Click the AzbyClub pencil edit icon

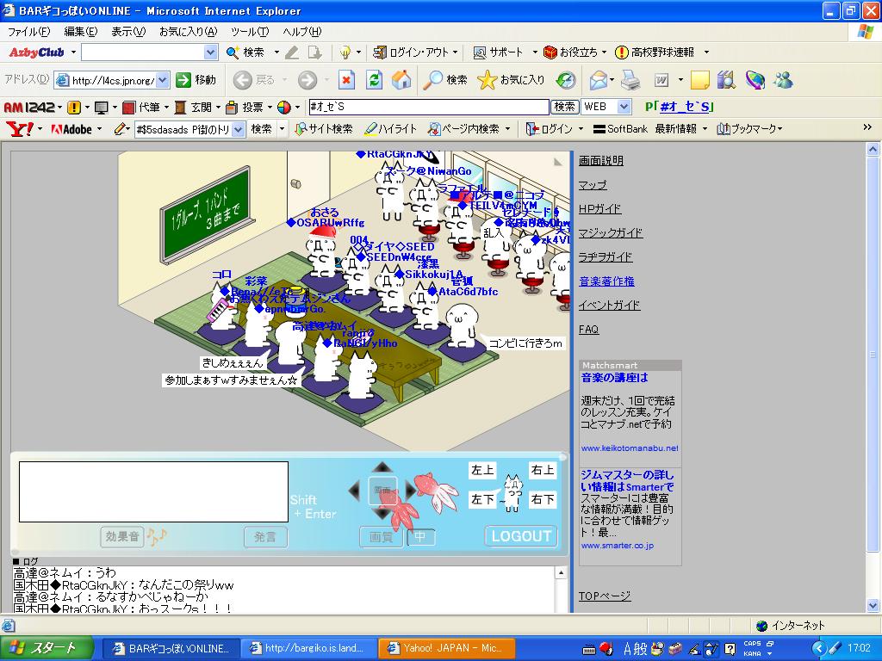click(292, 53)
